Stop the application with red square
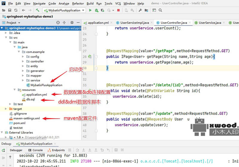Screen dimensions: 239x167 coord(118,10)
